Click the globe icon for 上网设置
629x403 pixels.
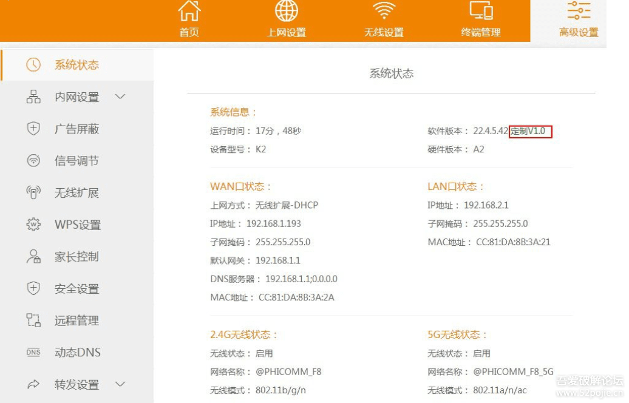click(x=287, y=10)
